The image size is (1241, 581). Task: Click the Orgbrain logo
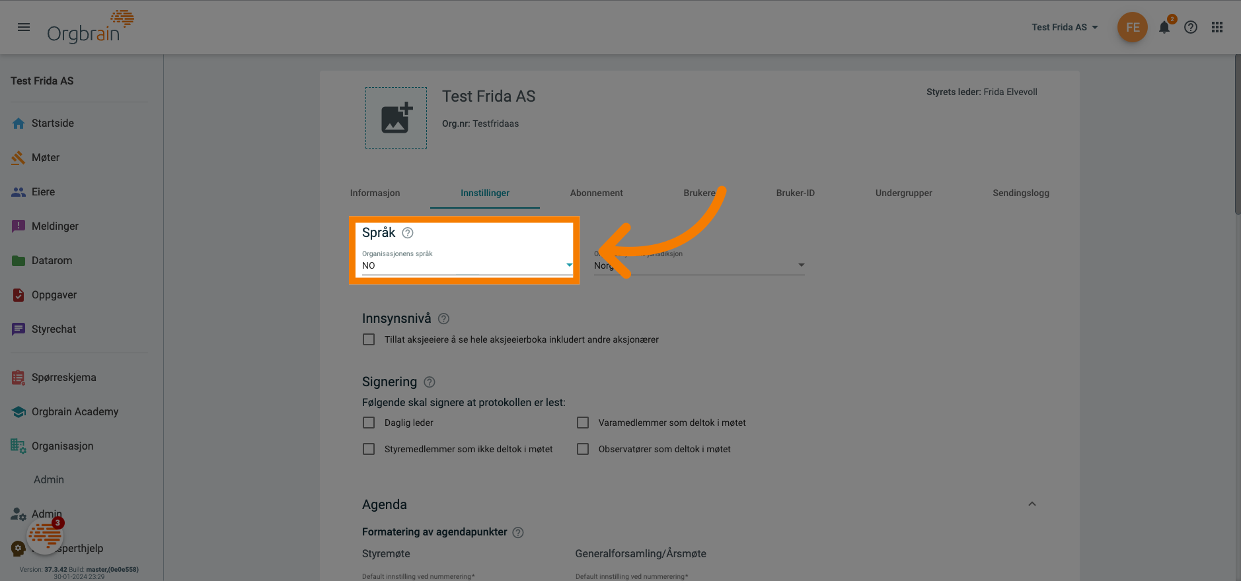(91, 27)
